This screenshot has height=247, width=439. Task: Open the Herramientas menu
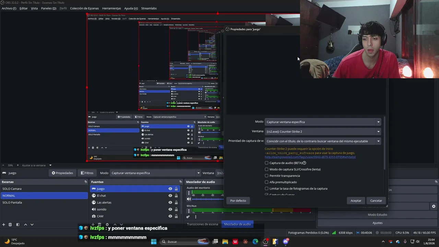(x=111, y=8)
